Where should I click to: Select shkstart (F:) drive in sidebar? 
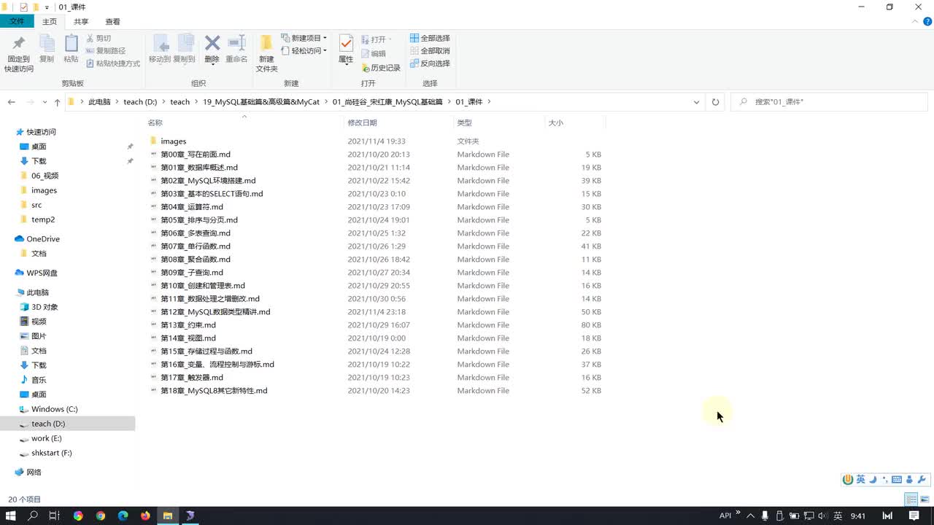tap(51, 453)
